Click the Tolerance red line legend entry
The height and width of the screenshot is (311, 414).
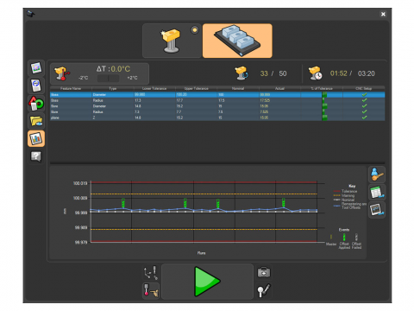345,191
